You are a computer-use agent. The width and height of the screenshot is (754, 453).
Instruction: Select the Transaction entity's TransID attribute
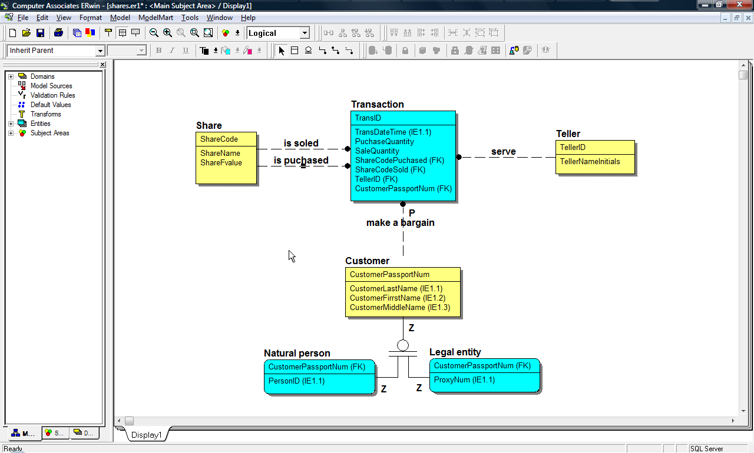click(x=368, y=118)
